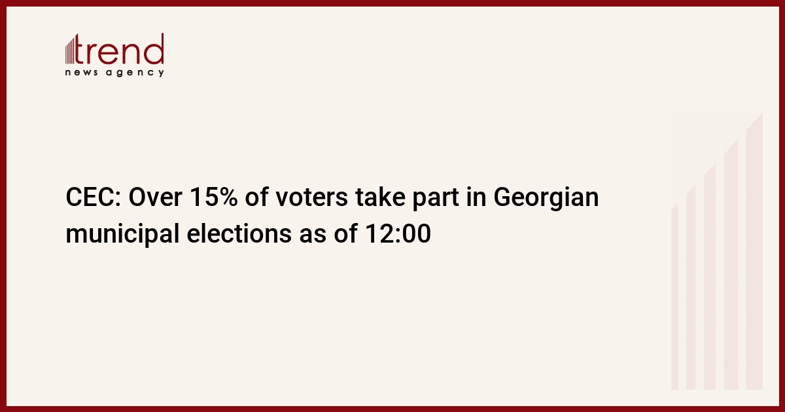The width and height of the screenshot is (785, 412).
Task: Open the headline about Georgian municipal elections
Action: (332, 216)
